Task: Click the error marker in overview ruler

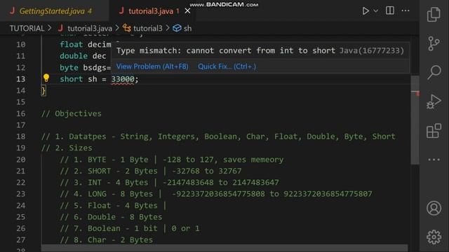Action: pos(417,94)
